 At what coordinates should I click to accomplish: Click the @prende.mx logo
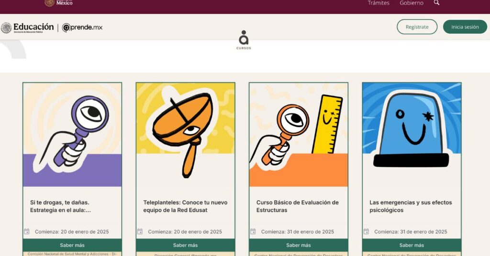click(x=82, y=28)
